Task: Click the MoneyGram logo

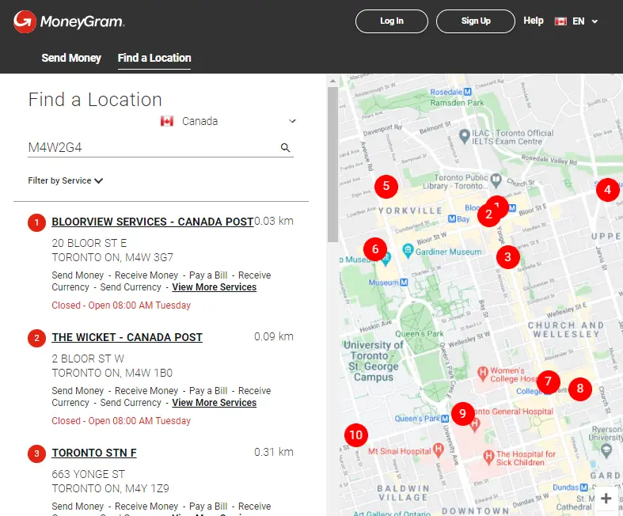Action: click(x=69, y=21)
